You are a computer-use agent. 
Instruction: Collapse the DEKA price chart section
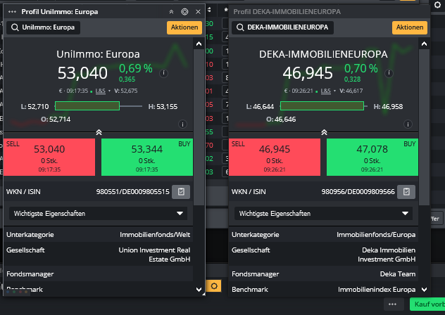(324, 131)
